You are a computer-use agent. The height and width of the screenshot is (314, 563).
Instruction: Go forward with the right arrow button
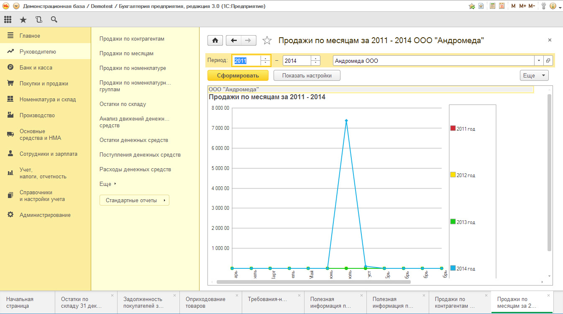point(248,40)
